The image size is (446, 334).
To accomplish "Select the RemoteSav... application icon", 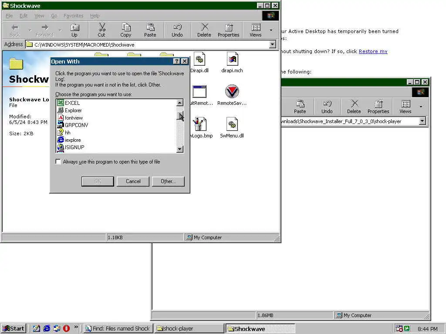I will click(232, 95).
